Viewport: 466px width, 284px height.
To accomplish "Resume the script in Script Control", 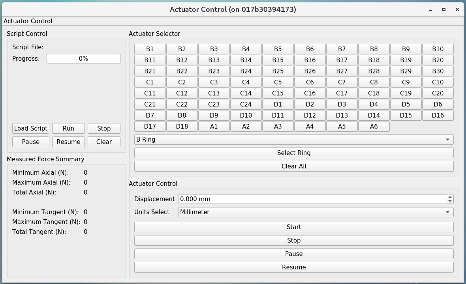I will tap(68, 142).
